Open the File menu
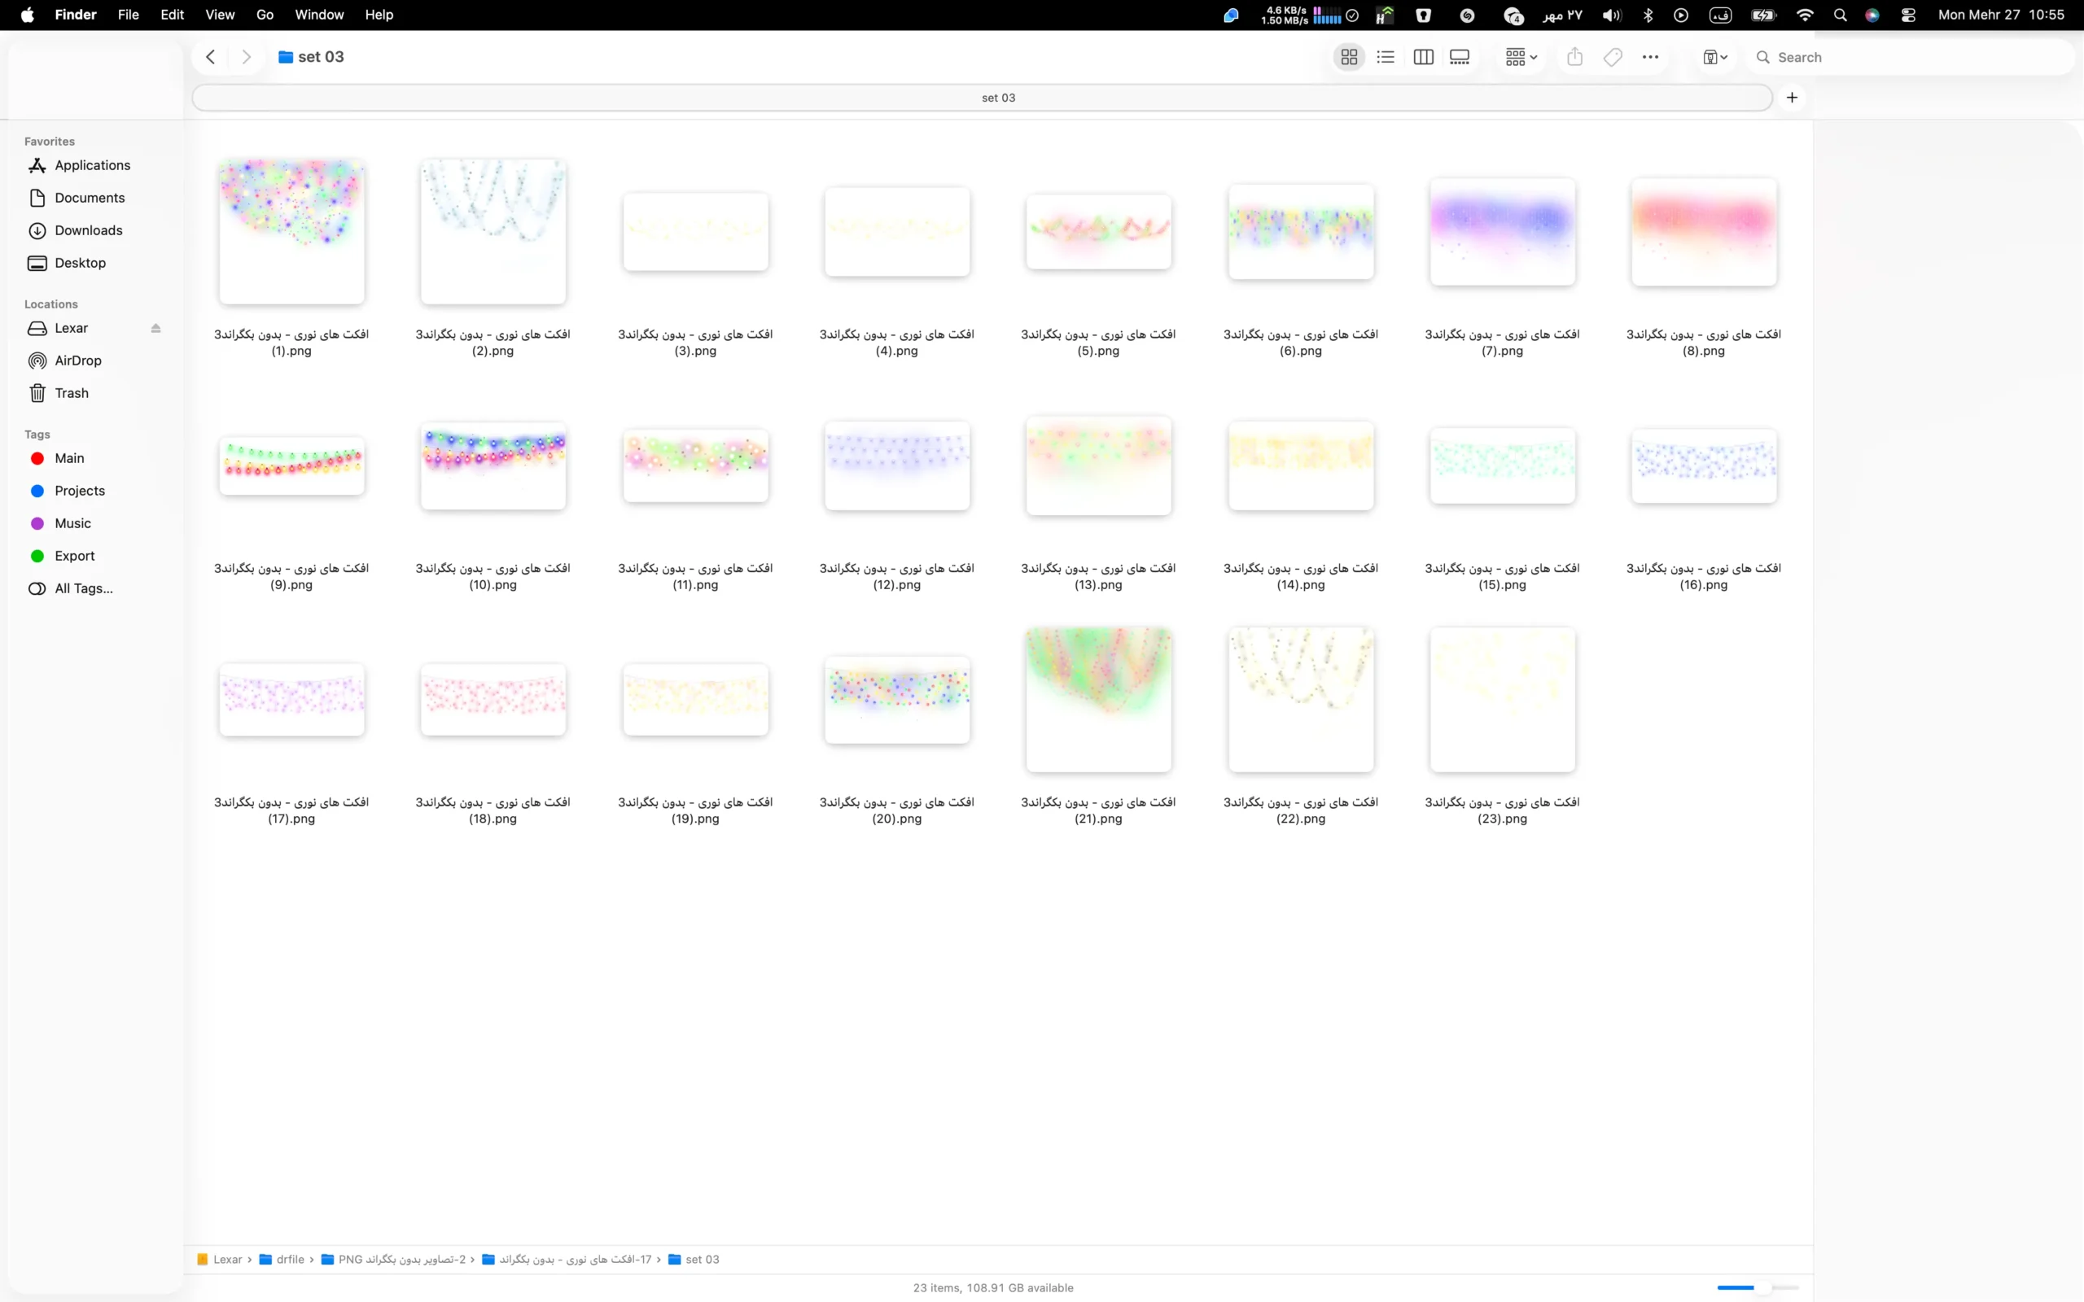The image size is (2084, 1302). tap(129, 15)
